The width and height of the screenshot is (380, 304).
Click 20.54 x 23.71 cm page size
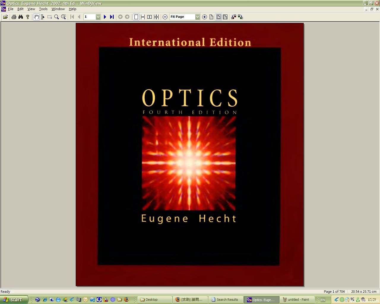(x=364, y=292)
